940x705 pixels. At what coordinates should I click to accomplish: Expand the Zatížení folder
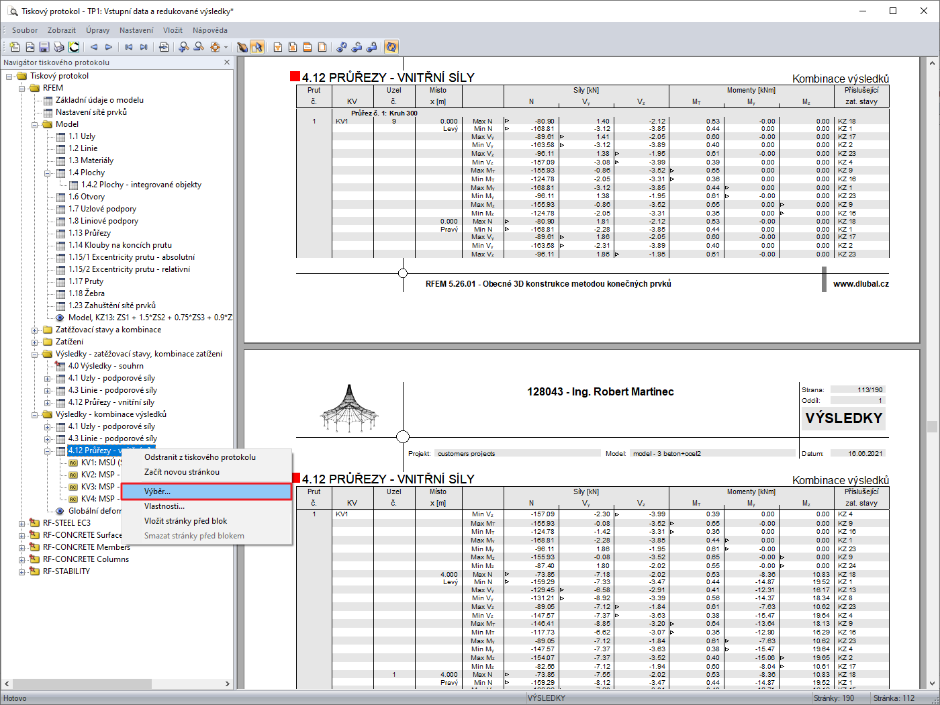[35, 342]
